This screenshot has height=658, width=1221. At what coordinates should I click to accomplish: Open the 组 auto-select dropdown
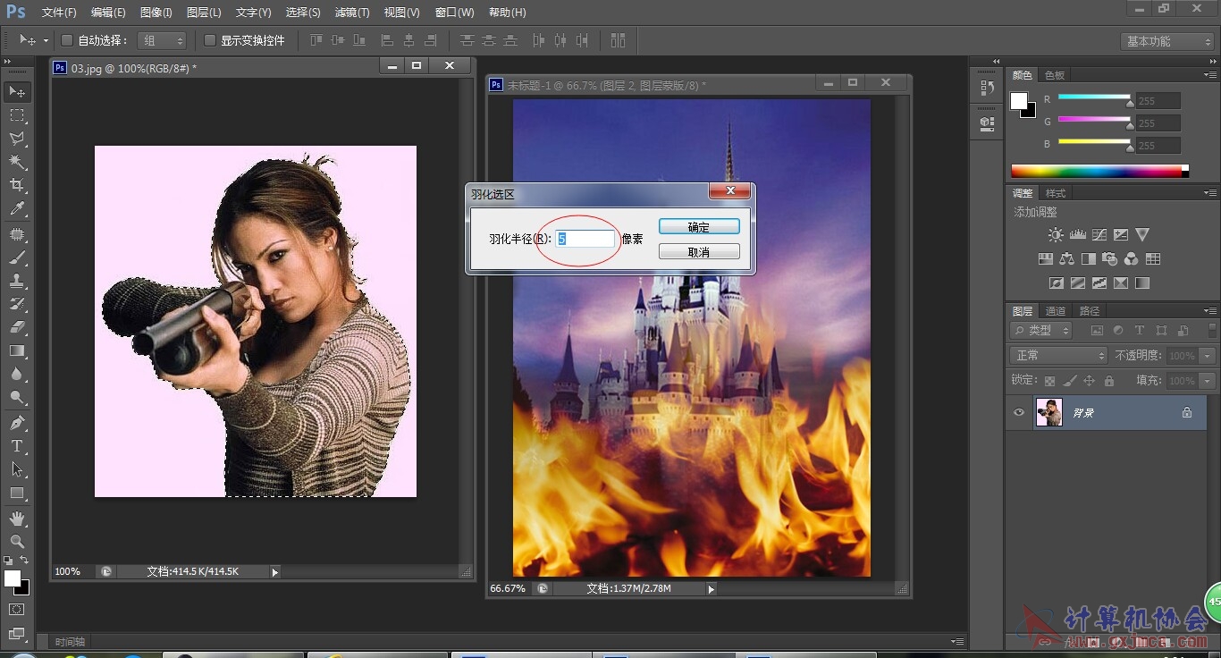(x=162, y=40)
